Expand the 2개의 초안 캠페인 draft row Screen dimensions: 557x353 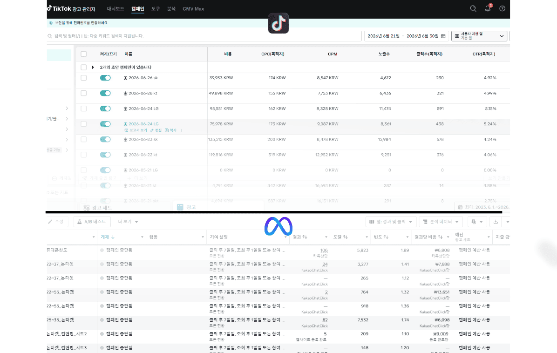click(x=93, y=67)
